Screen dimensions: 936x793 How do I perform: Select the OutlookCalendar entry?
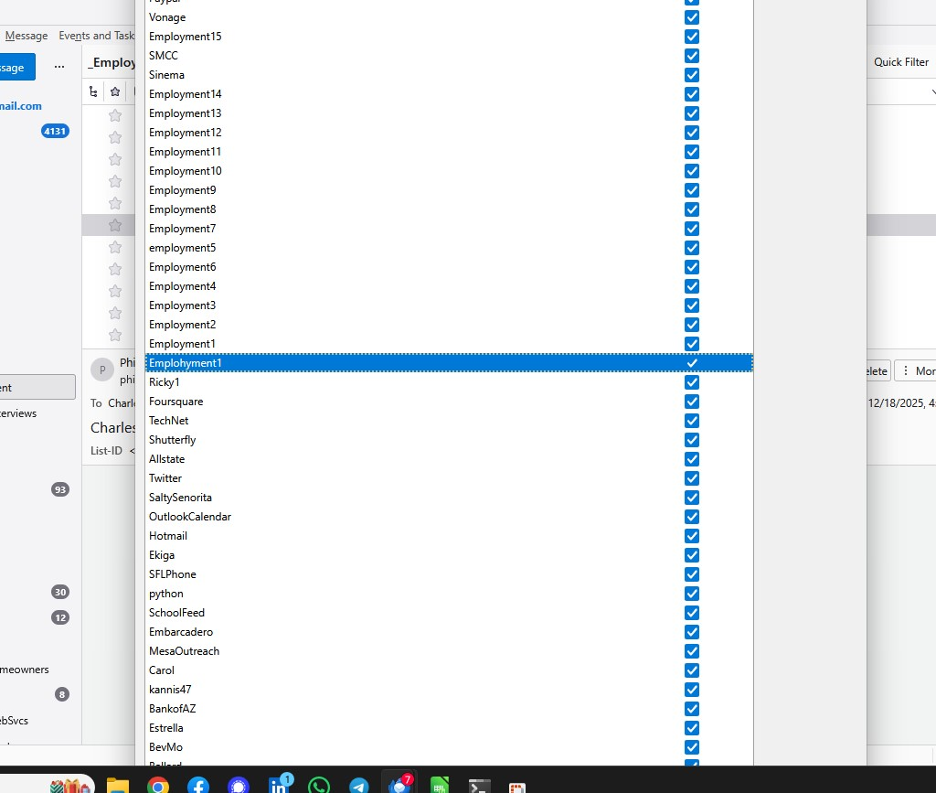click(x=449, y=517)
